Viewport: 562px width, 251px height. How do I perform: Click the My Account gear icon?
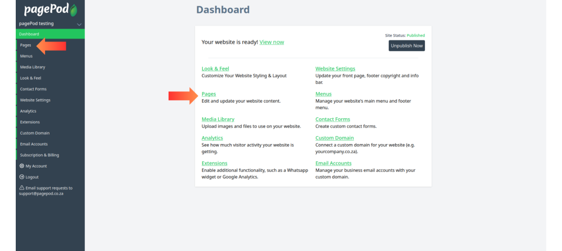pyautogui.click(x=22, y=166)
